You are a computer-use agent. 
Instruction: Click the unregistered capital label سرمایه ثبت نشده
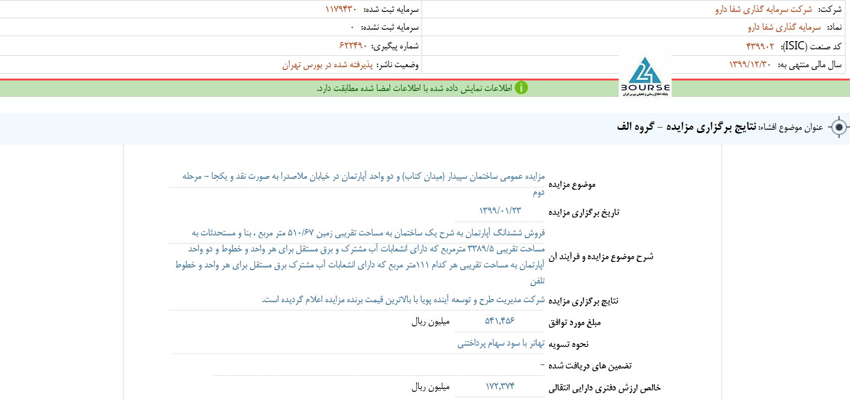pos(390,27)
